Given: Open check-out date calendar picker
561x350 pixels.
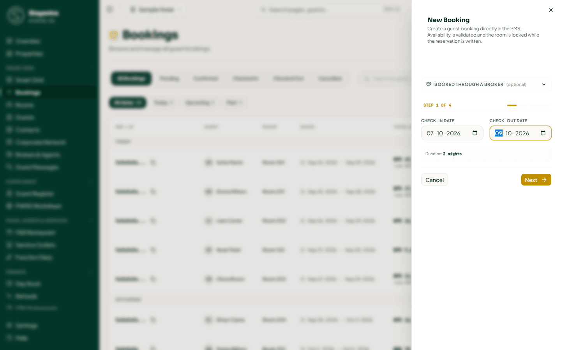Looking at the screenshot, I should (x=543, y=133).
